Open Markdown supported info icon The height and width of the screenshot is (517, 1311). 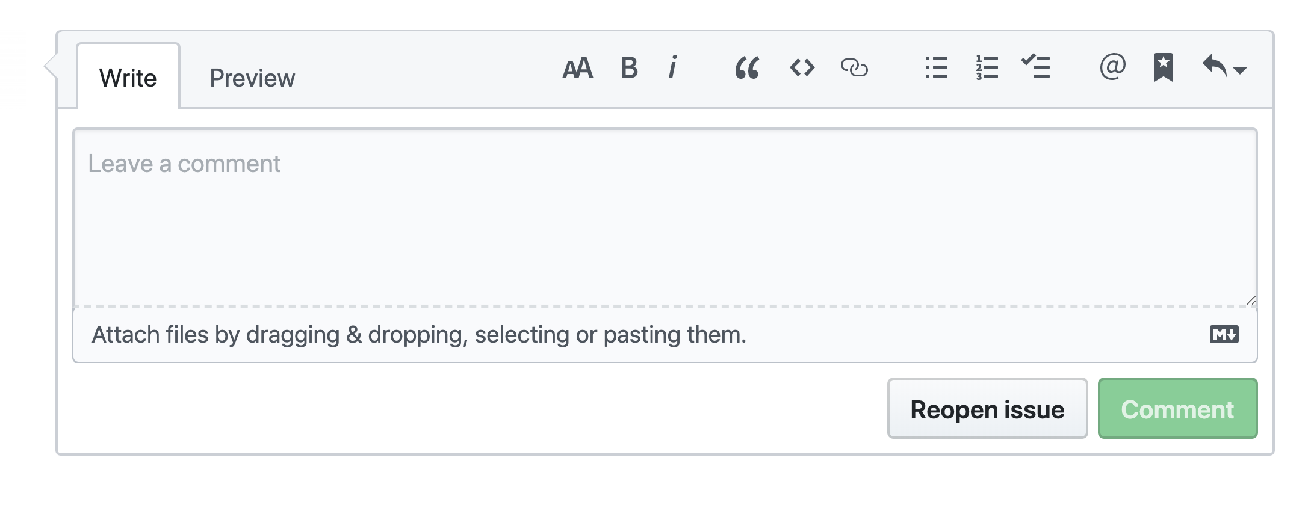(x=1224, y=334)
